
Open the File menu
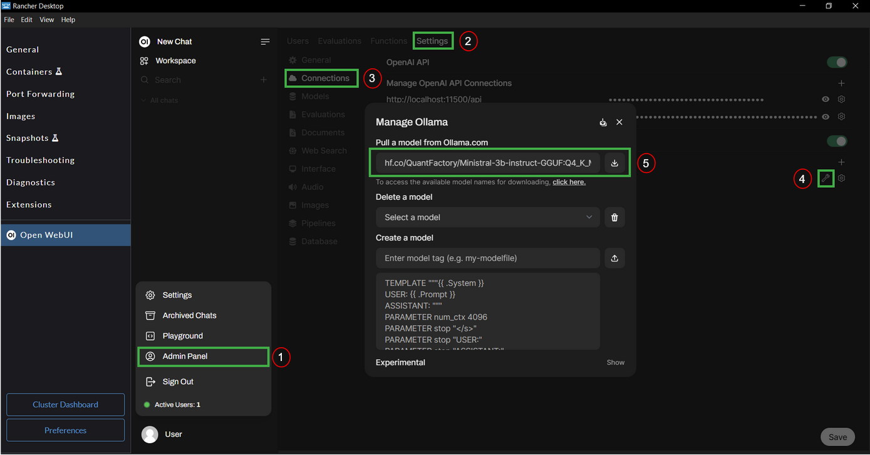pyautogui.click(x=9, y=19)
